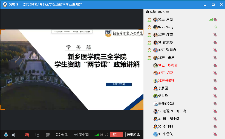
Task: Click the green signal strength indicator
Action: coord(96,135)
